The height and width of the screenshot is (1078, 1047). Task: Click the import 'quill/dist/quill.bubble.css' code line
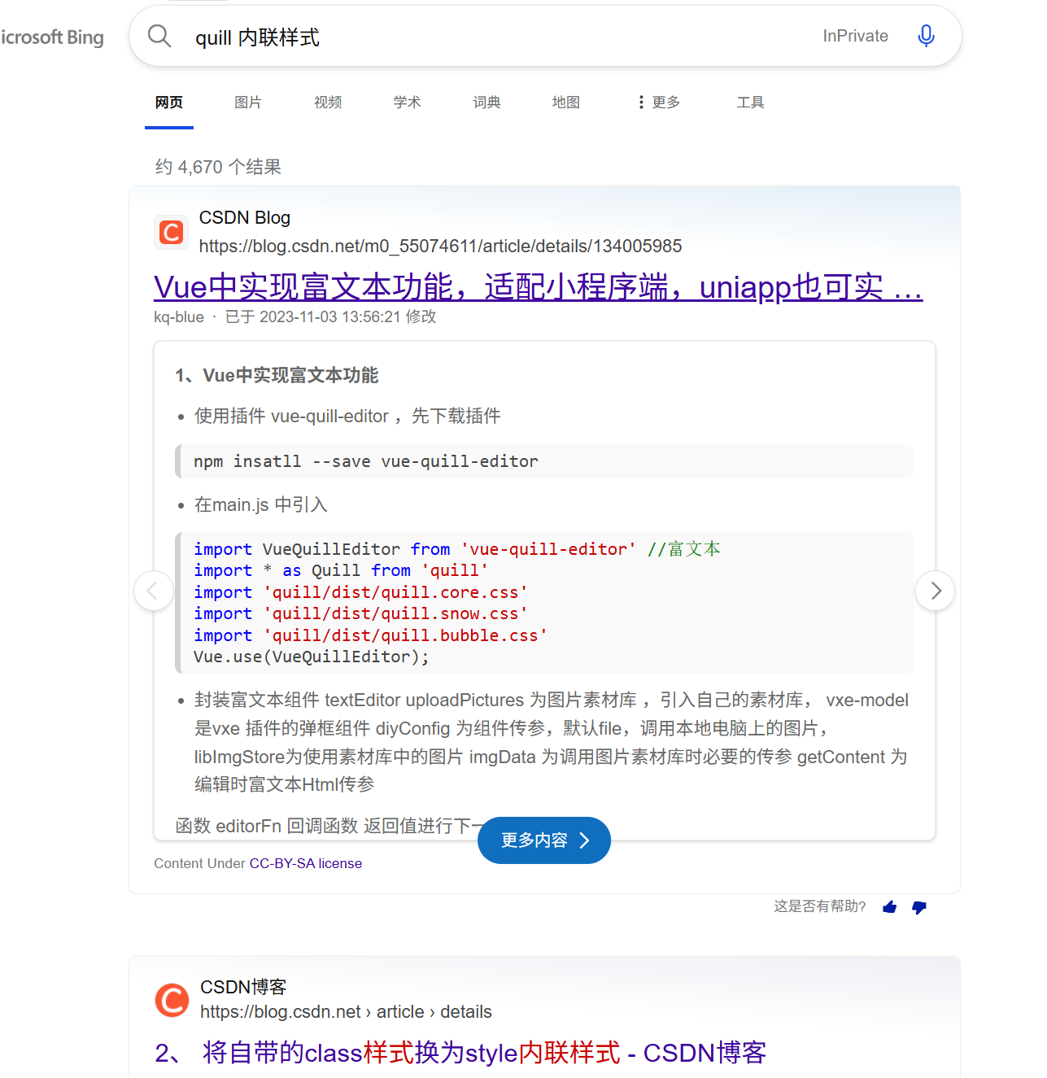coord(370,635)
